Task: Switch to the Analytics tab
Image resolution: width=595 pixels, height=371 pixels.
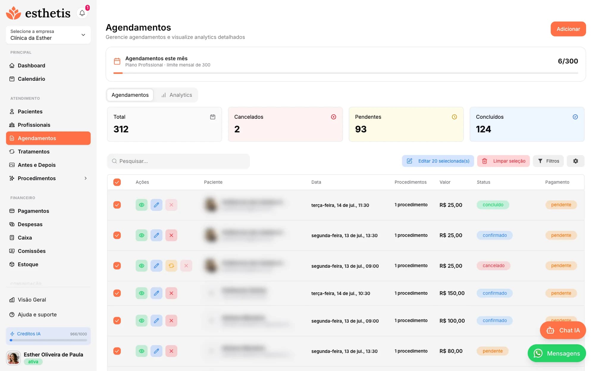Action: click(x=177, y=95)
